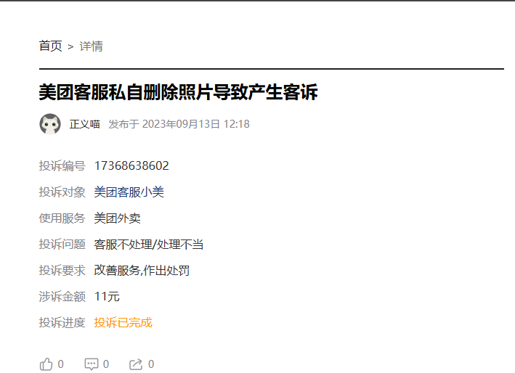The height and width of the screenshot is (373, 515).
Task: Click the publish date 2023年09月13日 12:18
Action: pos(195,124)
